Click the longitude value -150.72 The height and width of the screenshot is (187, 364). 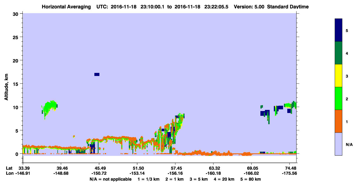(99, 173)
